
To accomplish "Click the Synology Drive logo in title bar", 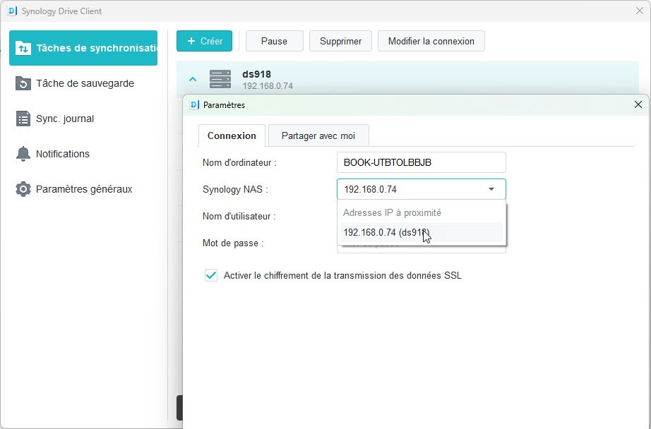I will click(x=12, y=11).
